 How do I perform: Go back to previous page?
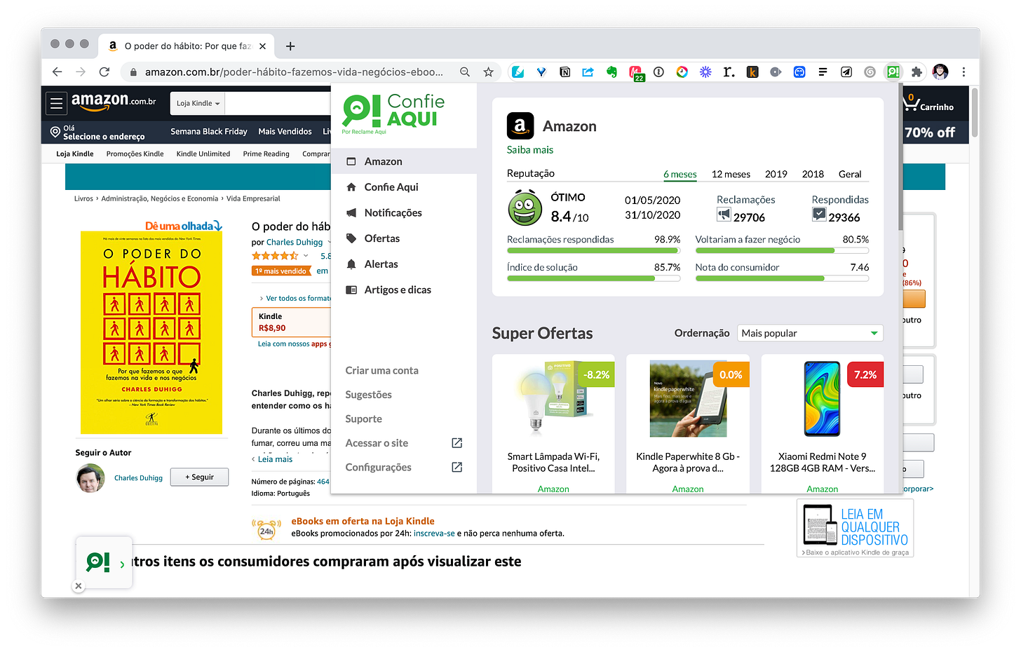click(58, 72)
